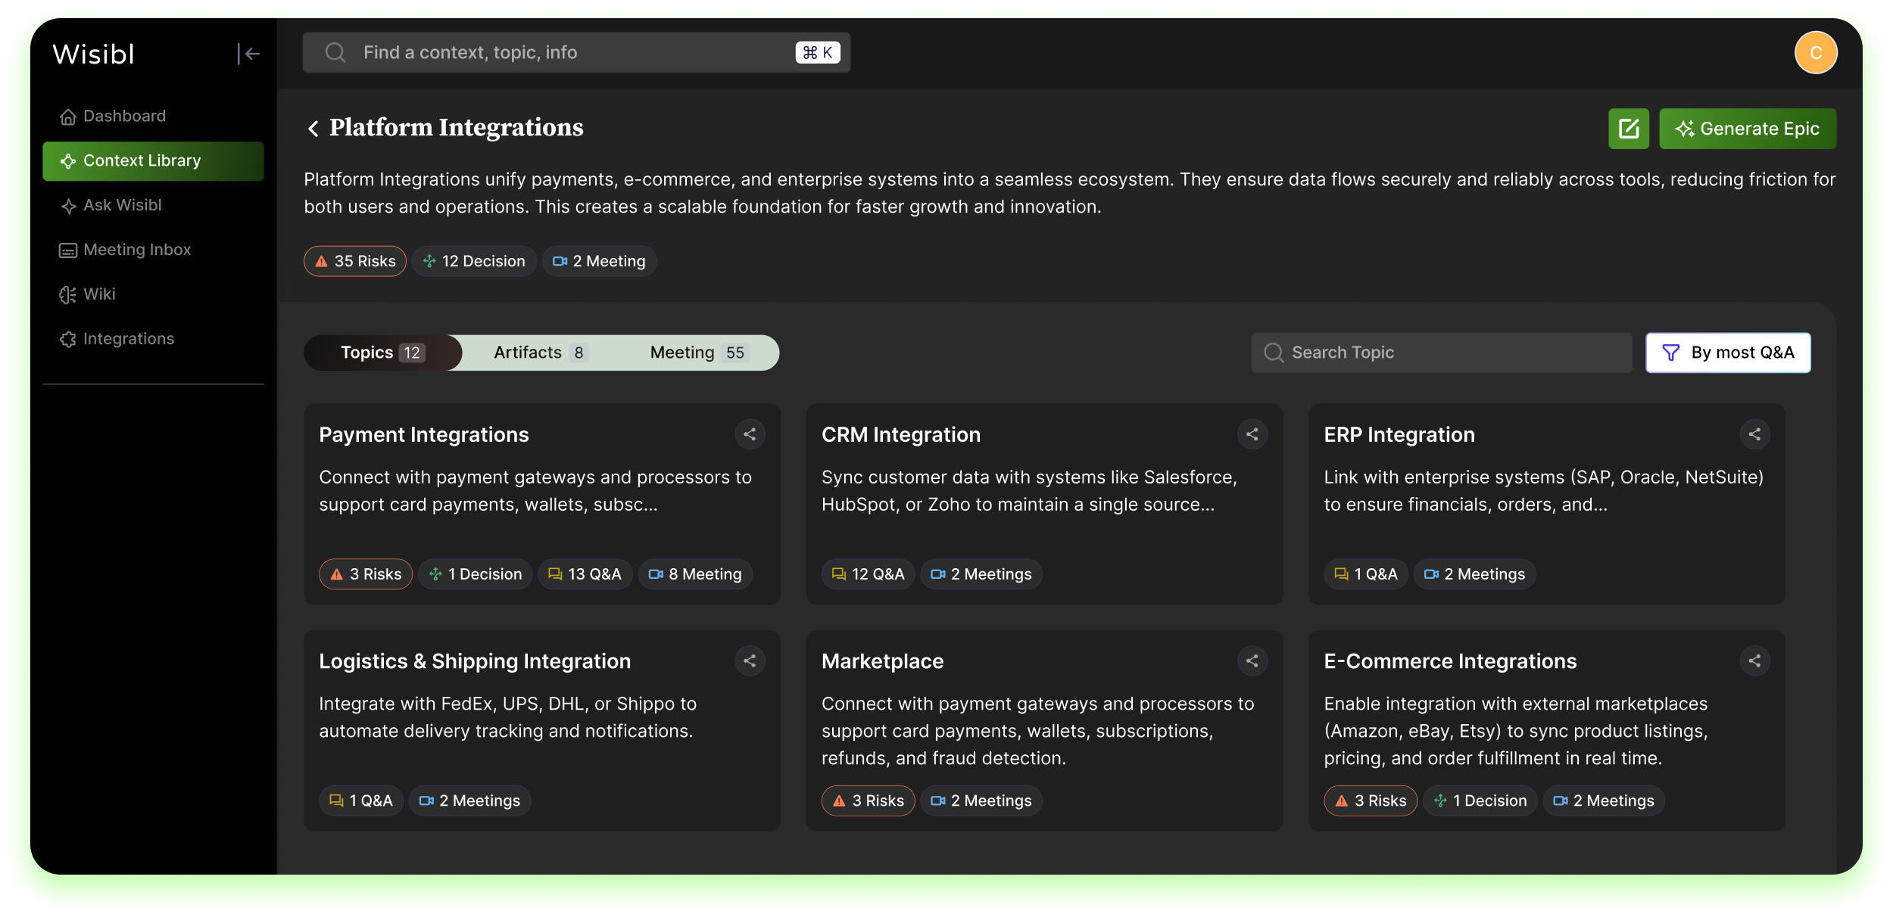Open the 35 Risks badge
Image resolution: width=1893 pixels, height=917 pixels.
(354, 261)
